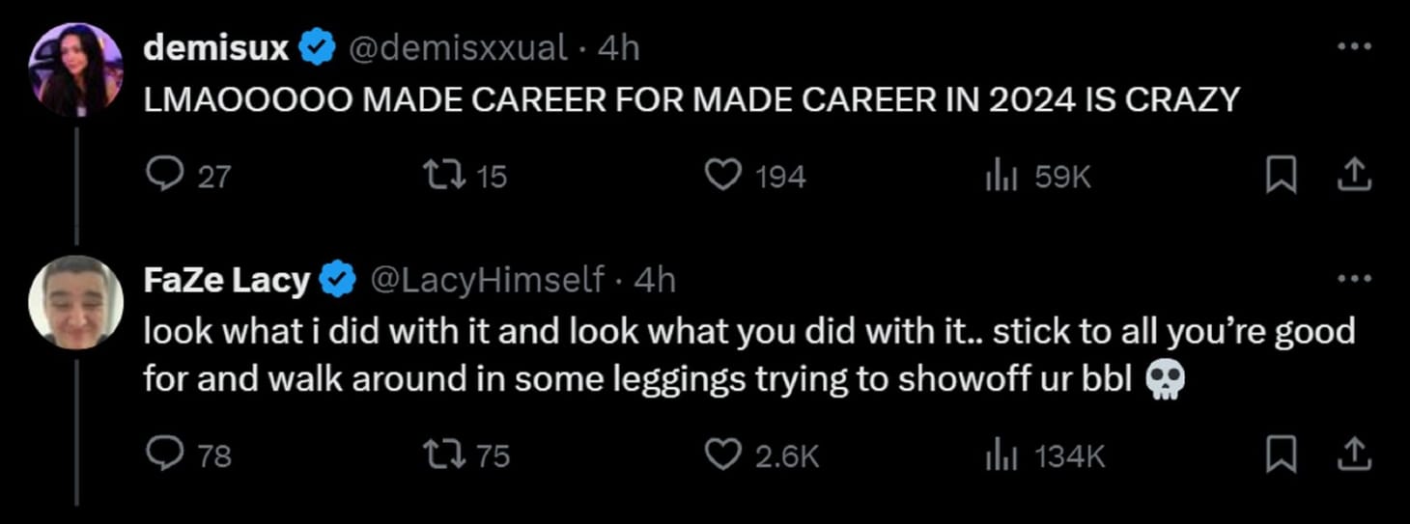This screenshot has width=1410, height=524.
Task: Open demisux's profile picture
Action: [x=75, y=69]
